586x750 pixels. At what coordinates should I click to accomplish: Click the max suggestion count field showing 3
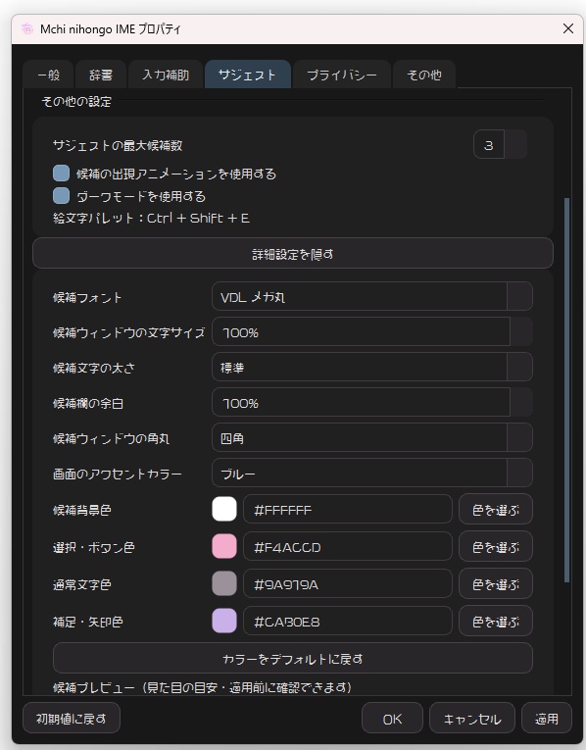(488, 144)
